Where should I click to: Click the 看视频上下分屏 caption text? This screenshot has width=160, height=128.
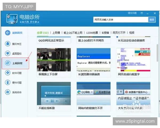pos(48,74)
